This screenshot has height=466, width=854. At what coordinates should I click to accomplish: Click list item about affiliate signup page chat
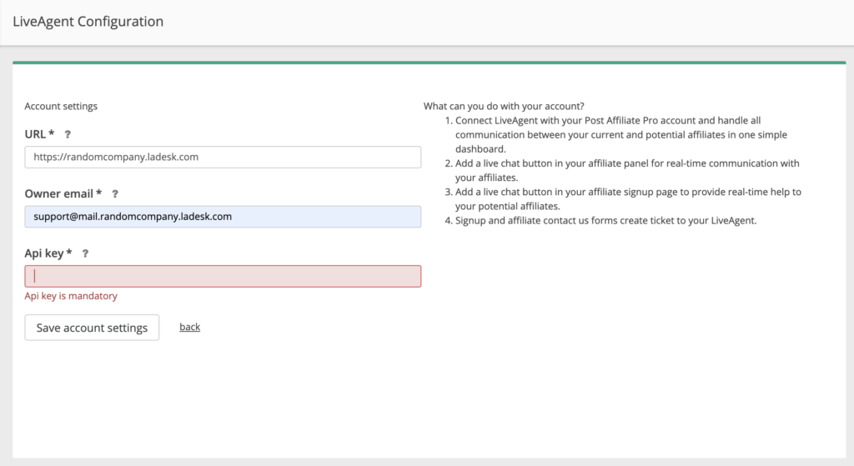point(627,198)
